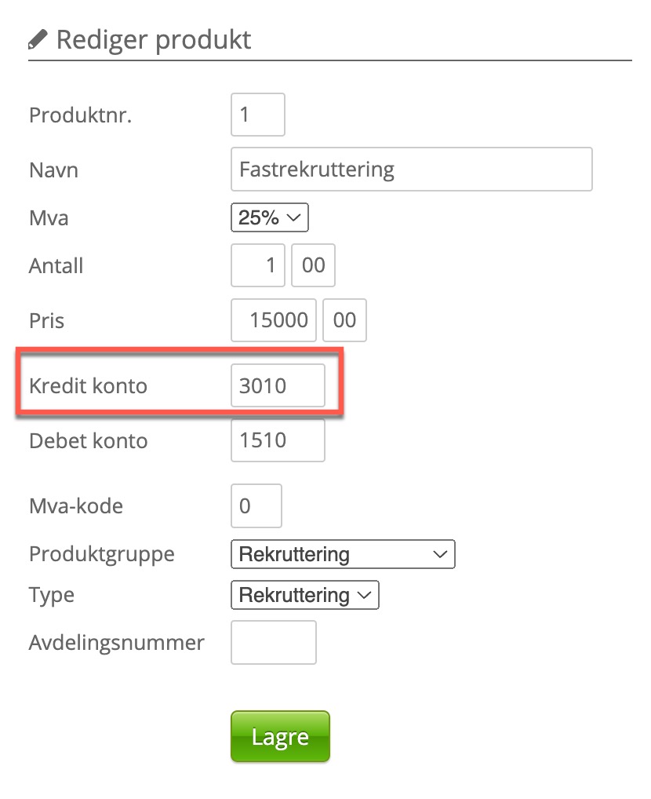Click the empty Avdelingsnummer field
The image size is (651, 799).
click(x=273, y=643)
